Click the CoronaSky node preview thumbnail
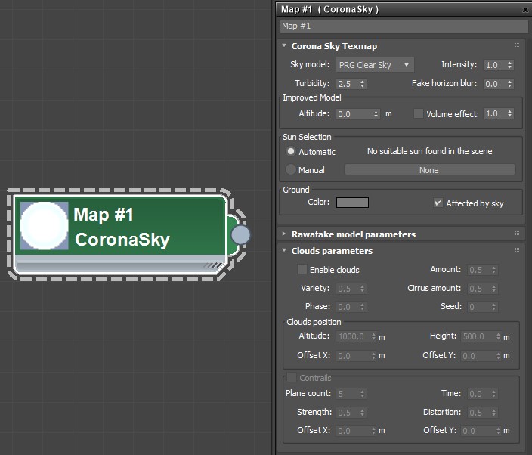The image size is (532, 455). click(x=45, y=225)
